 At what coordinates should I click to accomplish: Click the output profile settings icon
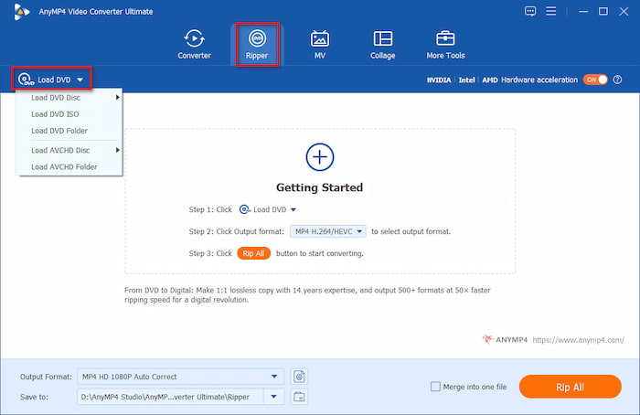(299, 377)
